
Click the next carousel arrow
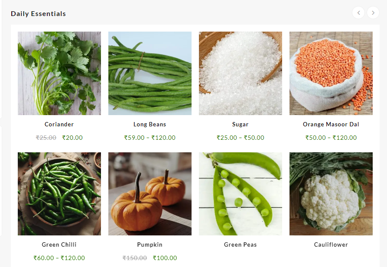[373, 13]
